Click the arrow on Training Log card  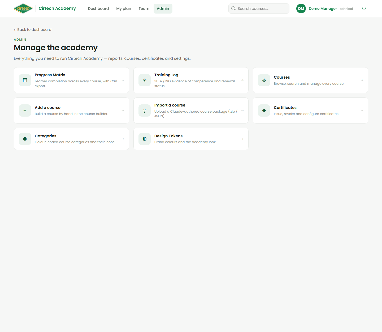pos(242,80)
